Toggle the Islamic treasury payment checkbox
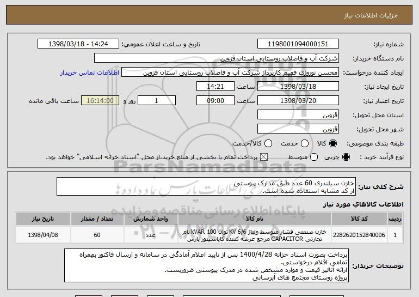 point(264,157)
